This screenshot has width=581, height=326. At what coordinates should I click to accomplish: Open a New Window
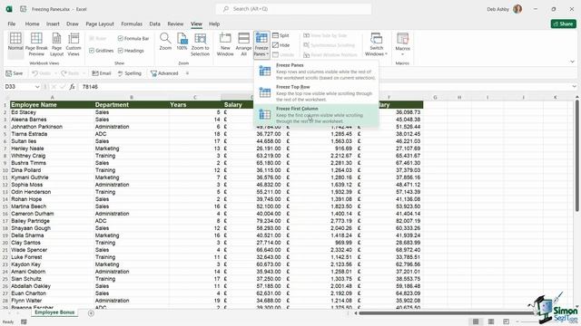(225, 44)
